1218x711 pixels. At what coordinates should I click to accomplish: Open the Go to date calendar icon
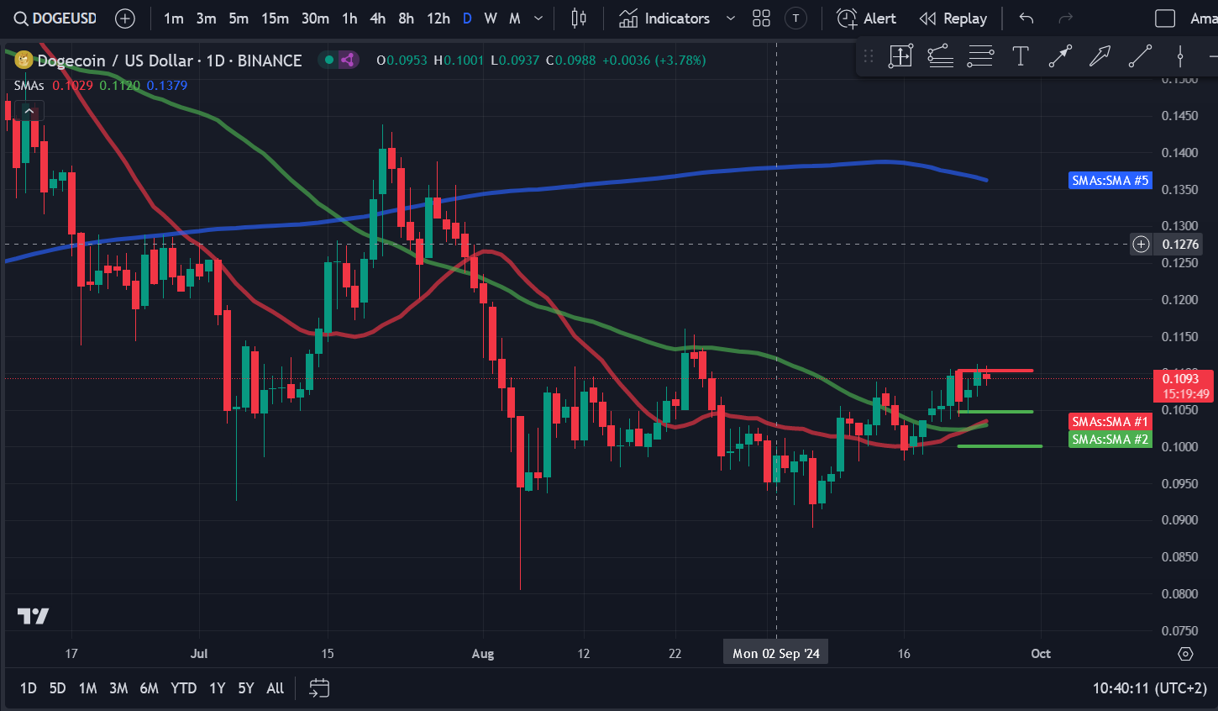pos(319,688)
